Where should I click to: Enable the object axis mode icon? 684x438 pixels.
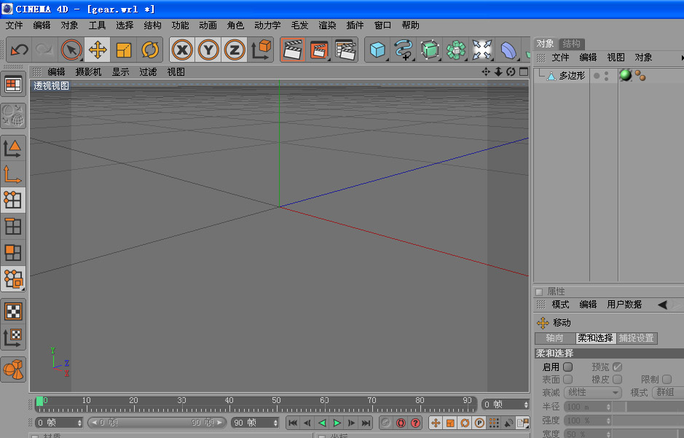point(13,174)
